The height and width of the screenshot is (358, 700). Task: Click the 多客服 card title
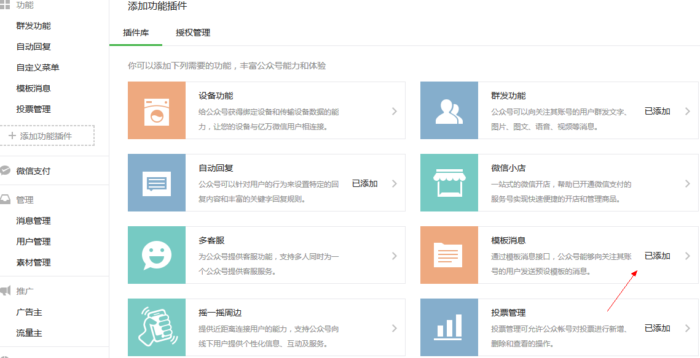pos(211,240)
